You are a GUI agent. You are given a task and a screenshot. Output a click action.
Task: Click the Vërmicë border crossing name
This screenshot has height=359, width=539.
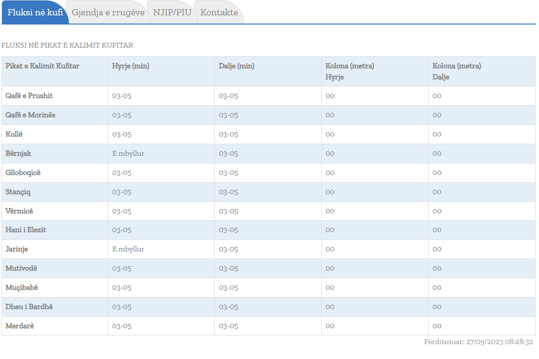(19, 211)
